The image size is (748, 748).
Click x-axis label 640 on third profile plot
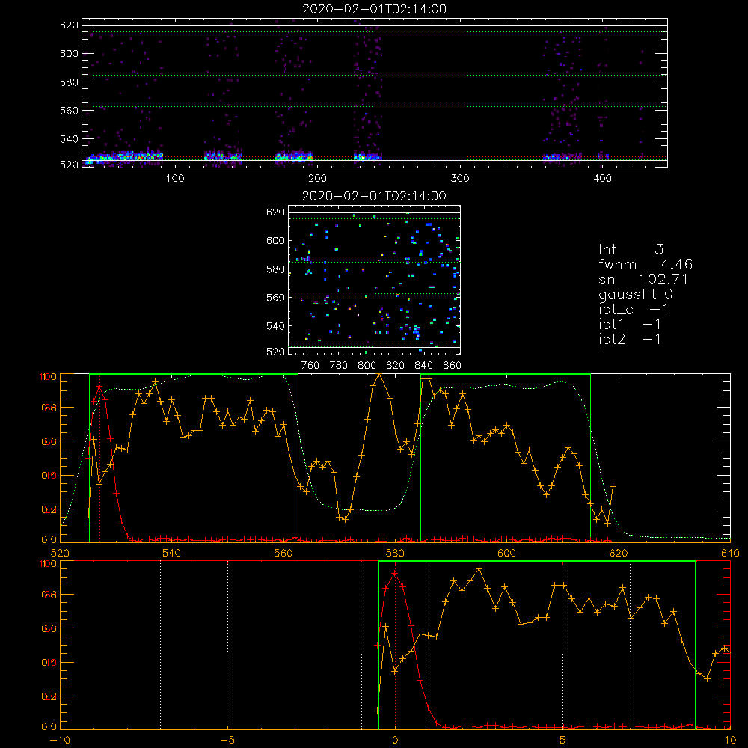click(730, 553)
